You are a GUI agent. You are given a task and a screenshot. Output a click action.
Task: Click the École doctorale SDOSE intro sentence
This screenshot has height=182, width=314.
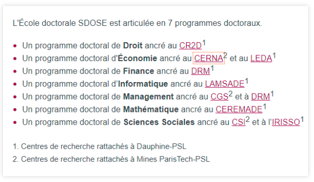click(137, 23)
